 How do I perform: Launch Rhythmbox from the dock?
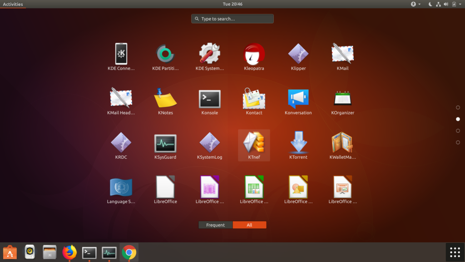pyautogui.click(x=30, y=252)
